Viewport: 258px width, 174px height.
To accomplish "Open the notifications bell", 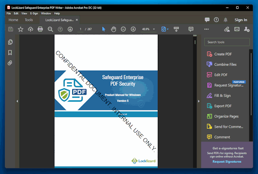I will point(225,20).
